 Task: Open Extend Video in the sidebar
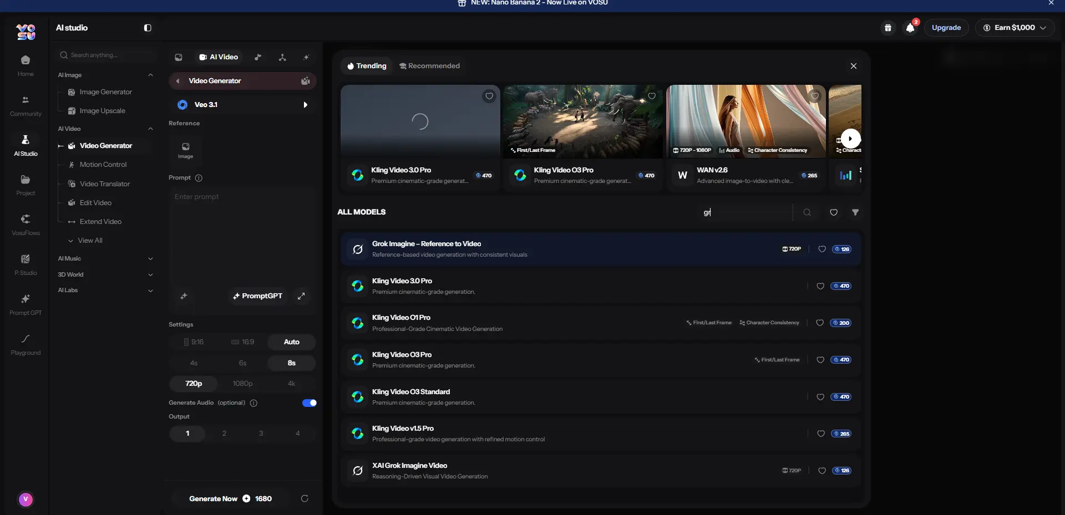pyautogui.click(x=100, y=222)
